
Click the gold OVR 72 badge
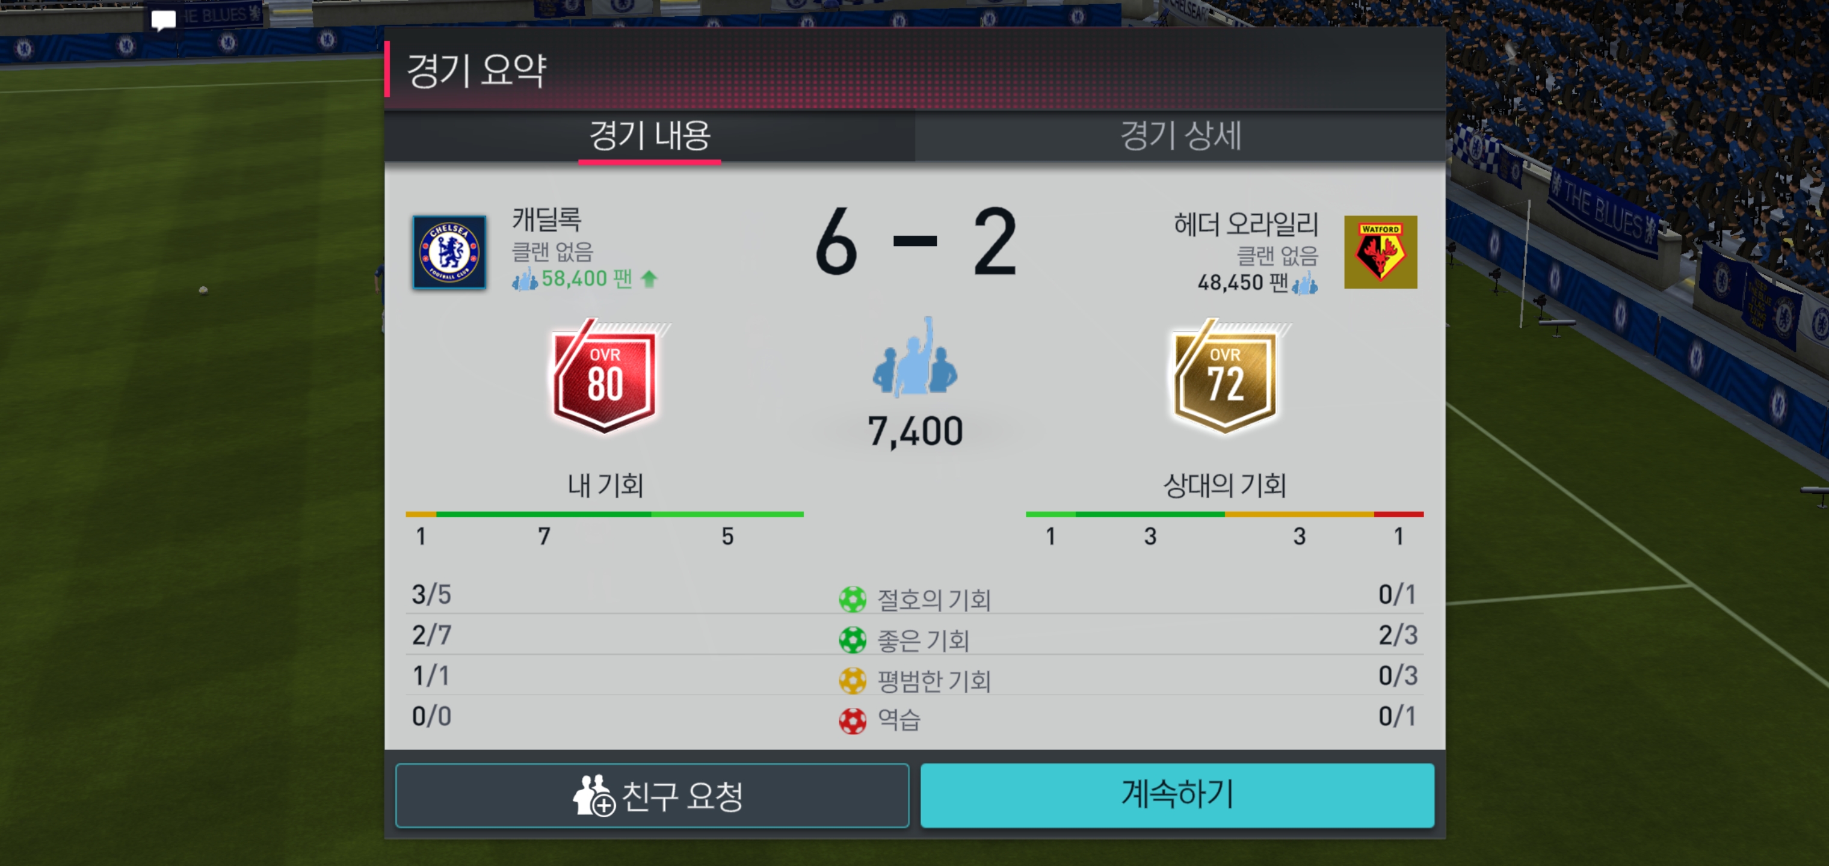pos(1226,376)
